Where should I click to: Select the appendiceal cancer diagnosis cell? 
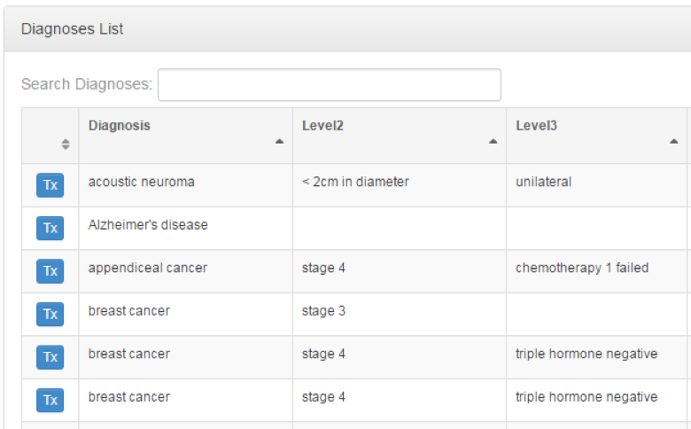[148, 268]
